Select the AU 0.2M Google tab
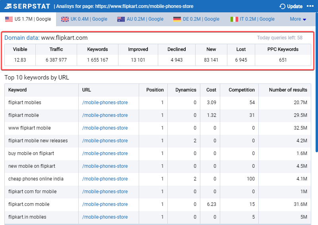 coord(140,19)
